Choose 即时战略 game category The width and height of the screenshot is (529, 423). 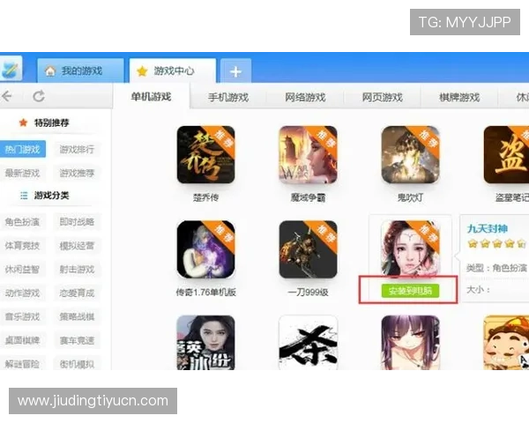[77, 221]
